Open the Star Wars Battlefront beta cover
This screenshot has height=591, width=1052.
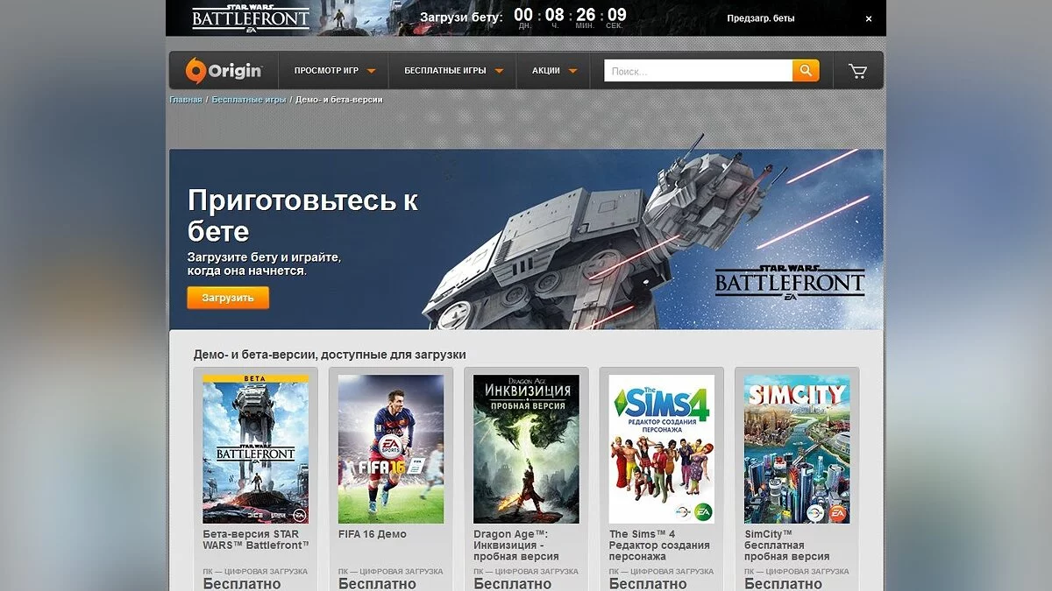pyautogui.click(x=255, y=449)
